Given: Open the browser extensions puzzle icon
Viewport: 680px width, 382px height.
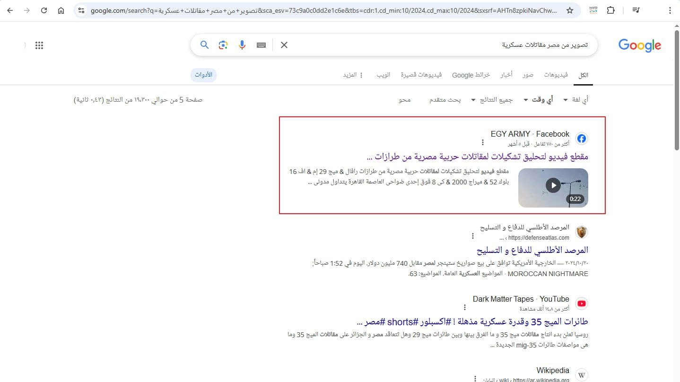Looking at the screenshot, I should tap(610, 10).
